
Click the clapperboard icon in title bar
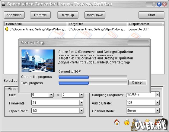click(3, 5)
